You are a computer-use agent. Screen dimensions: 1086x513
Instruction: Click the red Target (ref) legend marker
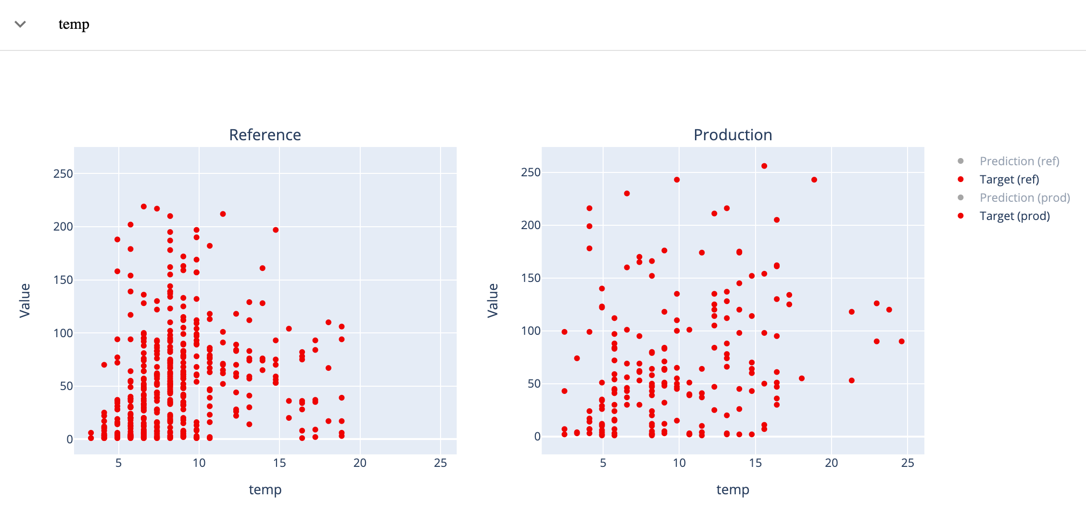click(x=960, y=179)
